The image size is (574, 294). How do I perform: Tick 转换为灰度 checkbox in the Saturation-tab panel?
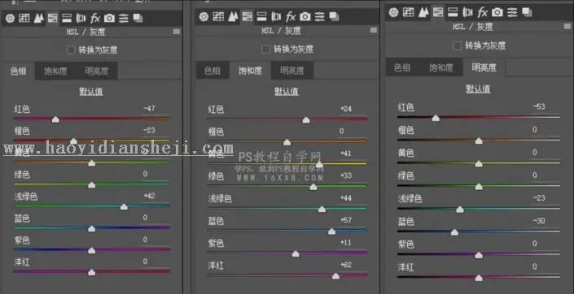pyautogui.click(x=266, y=49)
